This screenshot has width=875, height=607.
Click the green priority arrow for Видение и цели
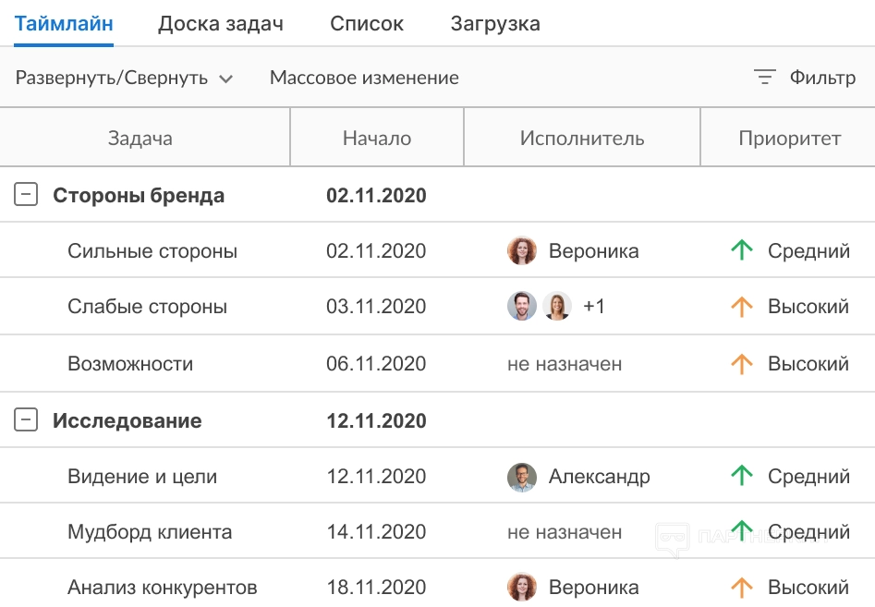[741, 477]
